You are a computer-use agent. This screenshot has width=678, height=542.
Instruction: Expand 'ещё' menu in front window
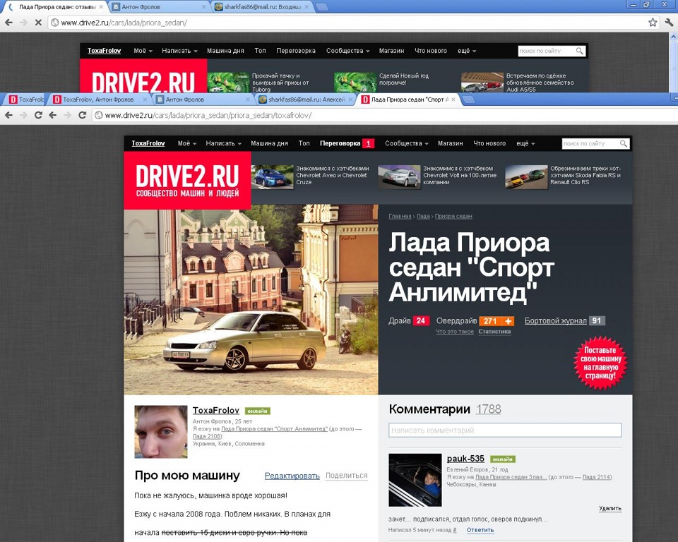tap(525, 143)
